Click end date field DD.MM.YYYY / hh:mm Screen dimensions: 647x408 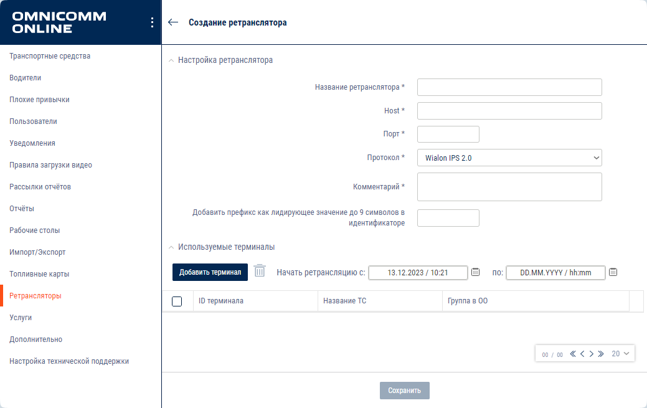tap(555, 273)
